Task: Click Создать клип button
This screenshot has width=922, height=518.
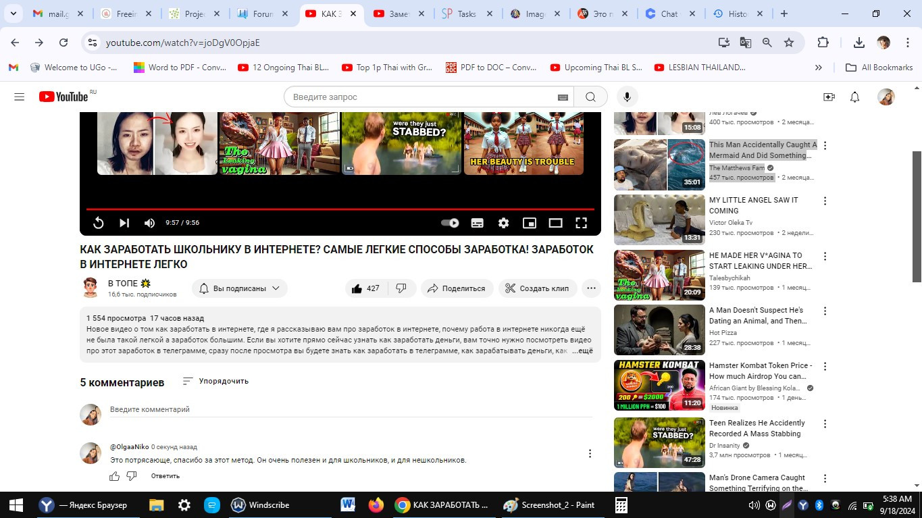Action: tap(538, 288)
